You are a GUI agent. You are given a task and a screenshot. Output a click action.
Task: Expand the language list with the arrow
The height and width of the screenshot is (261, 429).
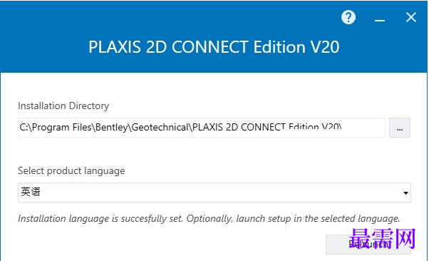405,193
